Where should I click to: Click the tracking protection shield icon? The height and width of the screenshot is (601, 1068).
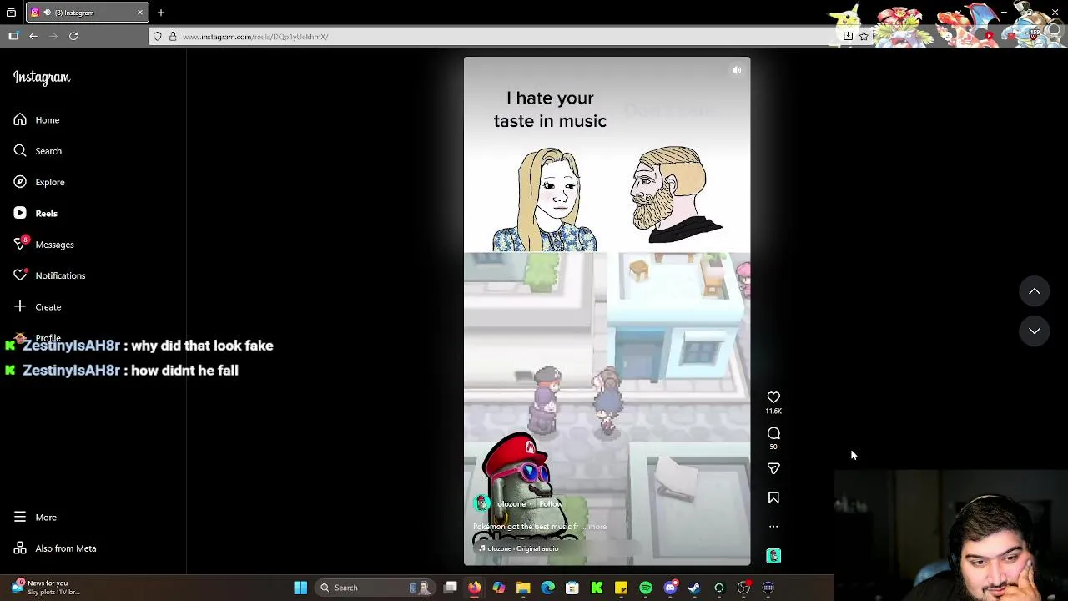tap(158, 37)
